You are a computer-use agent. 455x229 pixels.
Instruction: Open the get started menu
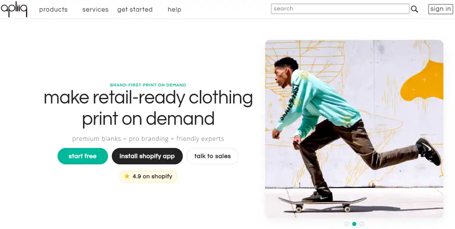[135, 9]
